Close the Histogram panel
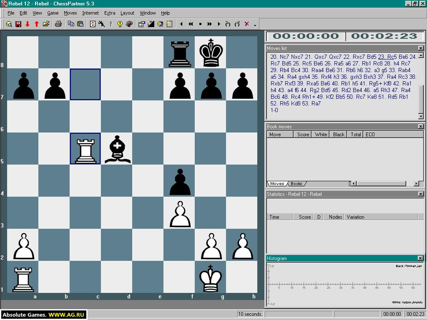Image resolution: width=427 pixels, height=320 pixels. pyautogui.click(x=420, y=258)
